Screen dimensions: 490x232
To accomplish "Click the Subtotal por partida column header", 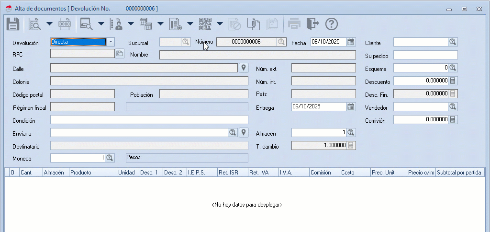I will coord(460,172).
